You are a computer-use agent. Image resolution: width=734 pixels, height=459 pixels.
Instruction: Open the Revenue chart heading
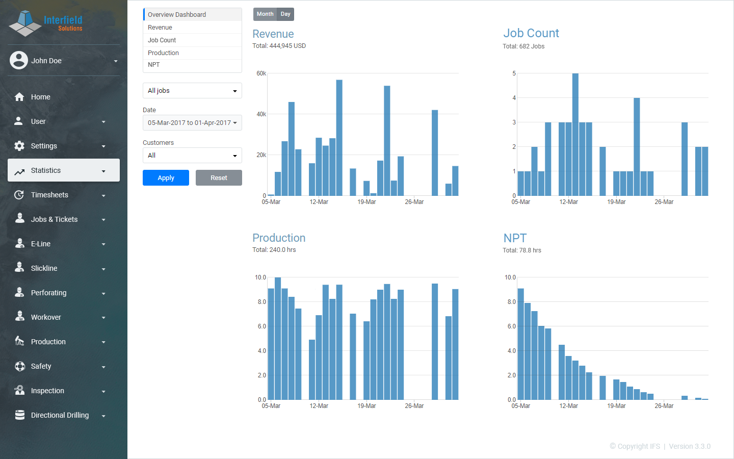point(273,34)
